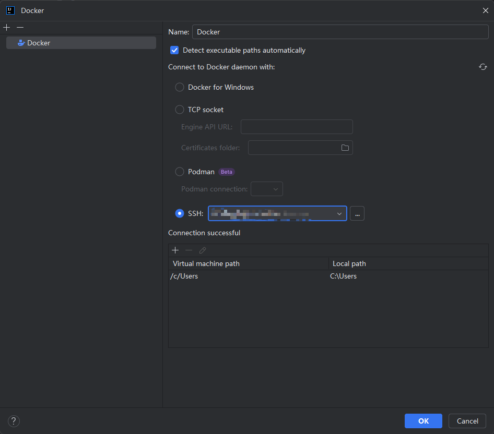Confirm settings with the OK button

423,421
